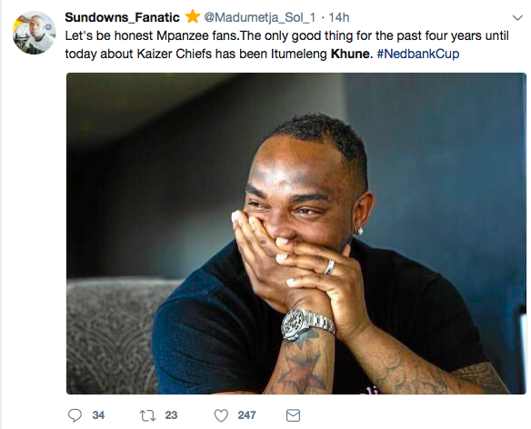Click the reply count 34

(98, 415)
